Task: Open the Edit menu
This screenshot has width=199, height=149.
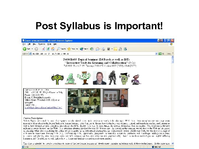Action: [x=29, y=44]
